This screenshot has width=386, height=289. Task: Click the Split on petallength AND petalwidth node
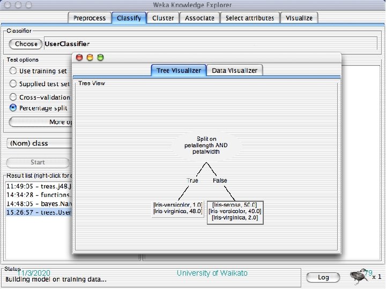pos(206,146)
